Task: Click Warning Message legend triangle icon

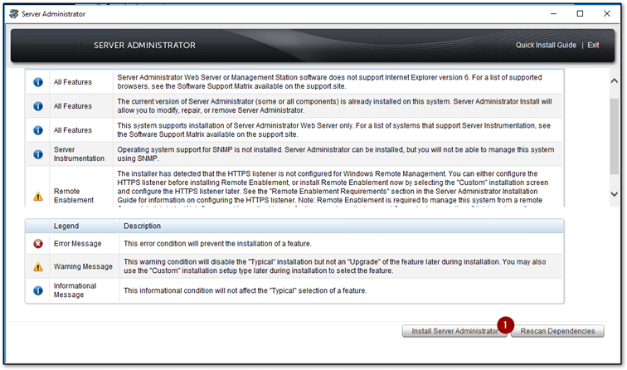Action: pyautogui.click(x=38, y=266)
